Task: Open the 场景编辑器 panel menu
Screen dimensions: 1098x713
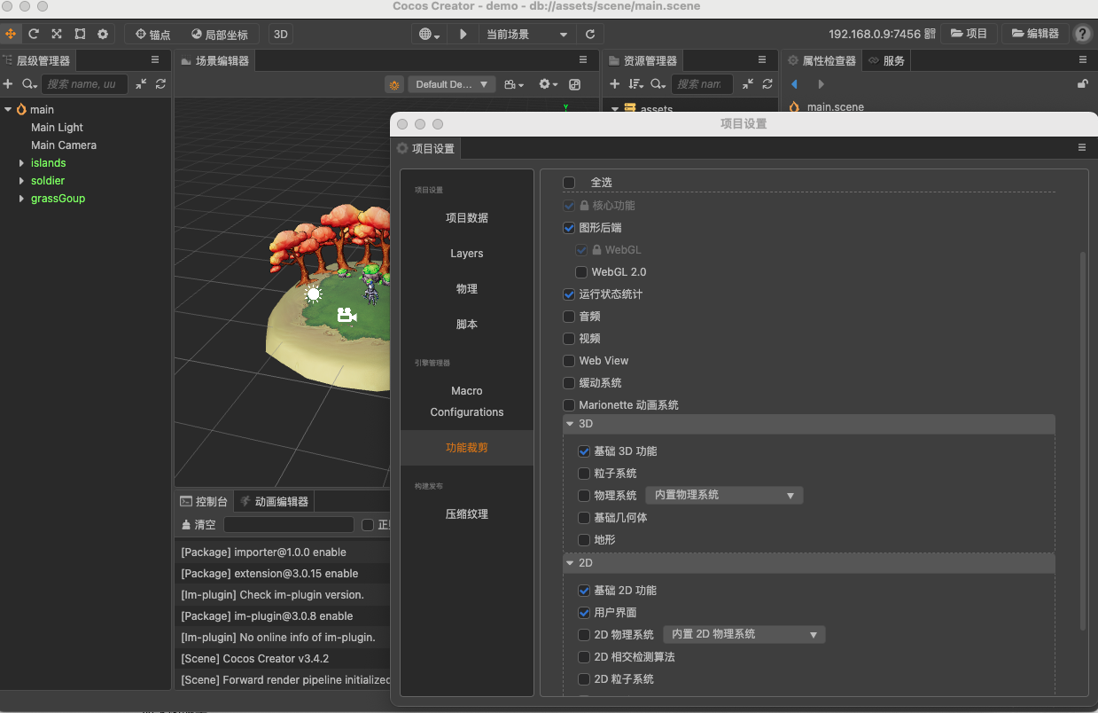Action: pos(583,60)
